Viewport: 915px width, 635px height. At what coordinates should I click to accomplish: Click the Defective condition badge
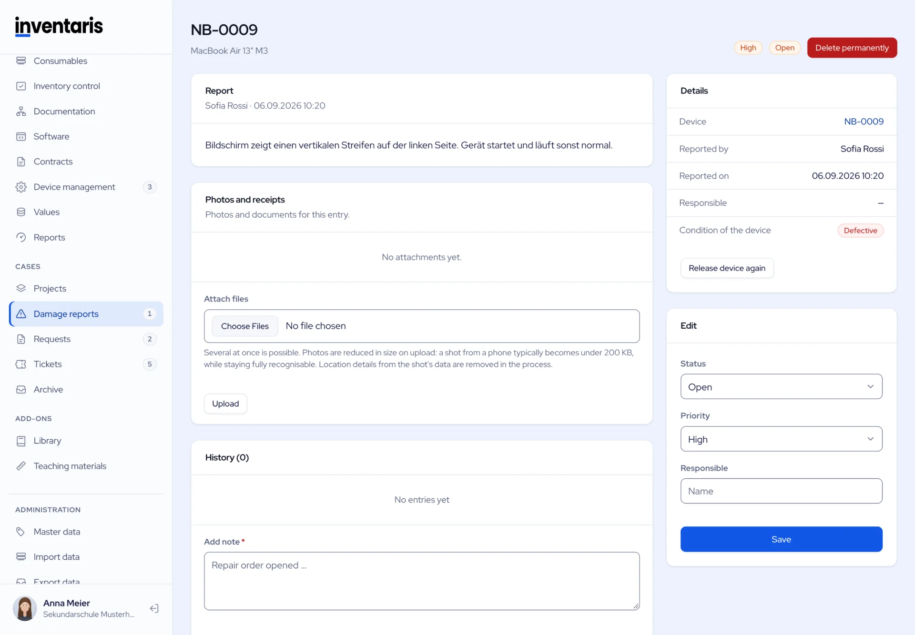[x=860, y=231]
